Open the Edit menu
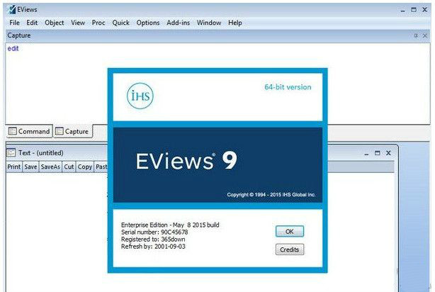The width and height of the screenshot is (435, 292). coord(32,23)
